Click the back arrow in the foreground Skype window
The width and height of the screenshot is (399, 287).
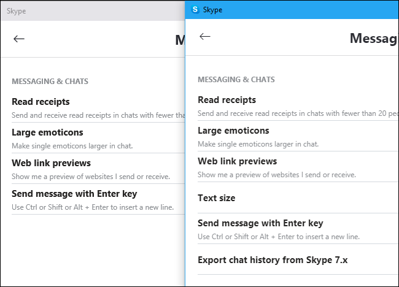pos(205,37)
